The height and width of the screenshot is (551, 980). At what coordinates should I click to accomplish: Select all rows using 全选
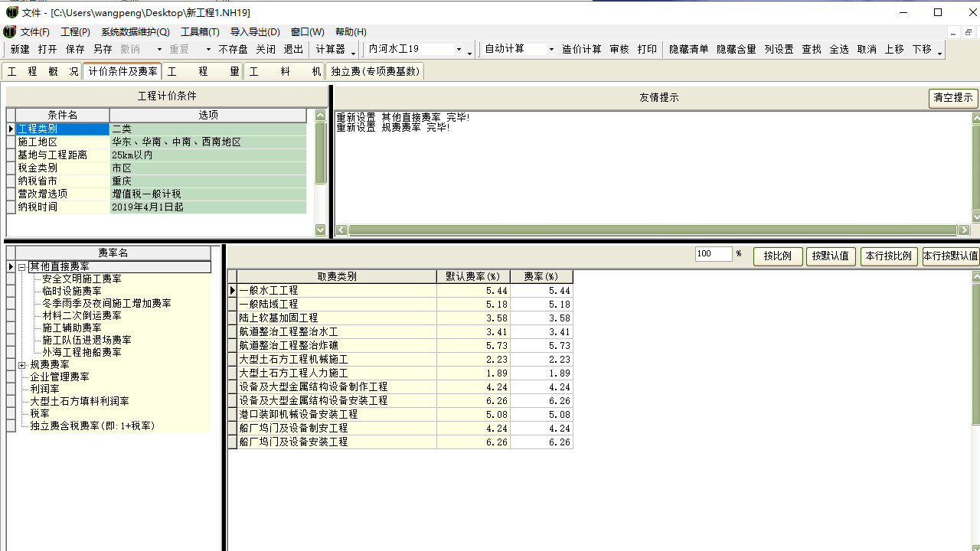[838, 50]
